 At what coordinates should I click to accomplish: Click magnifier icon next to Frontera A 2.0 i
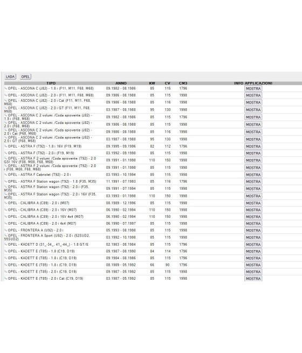(5, 230)
